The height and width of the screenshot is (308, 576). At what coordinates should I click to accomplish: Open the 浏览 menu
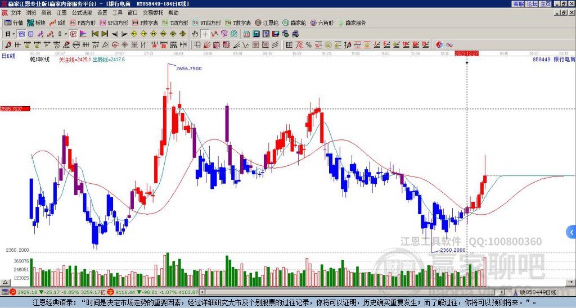(x=31, y=13)
